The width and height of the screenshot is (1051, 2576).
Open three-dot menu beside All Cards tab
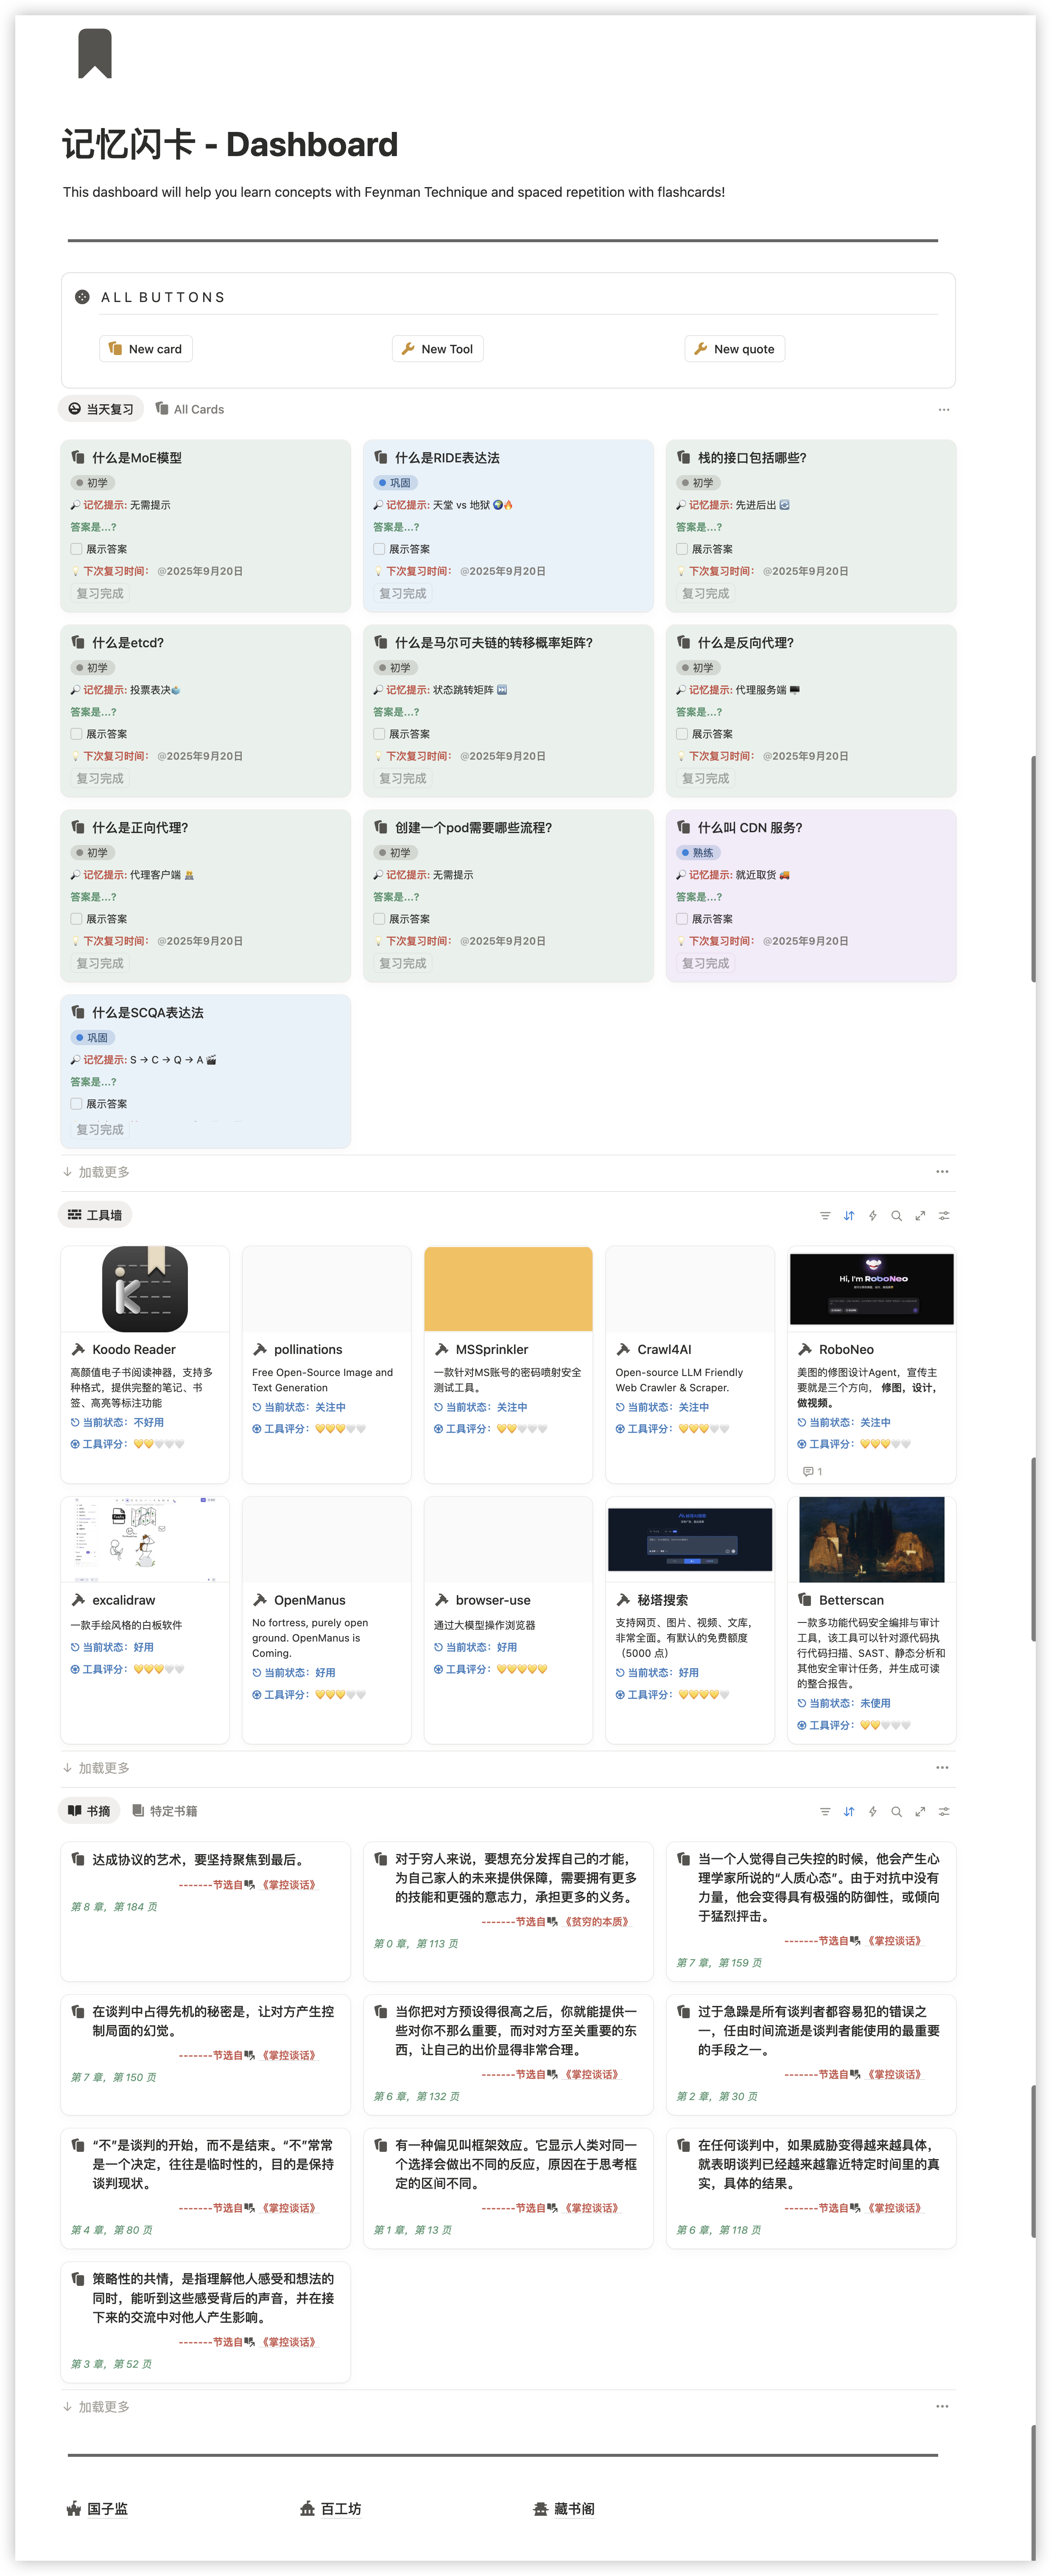(x=944, y=410)
